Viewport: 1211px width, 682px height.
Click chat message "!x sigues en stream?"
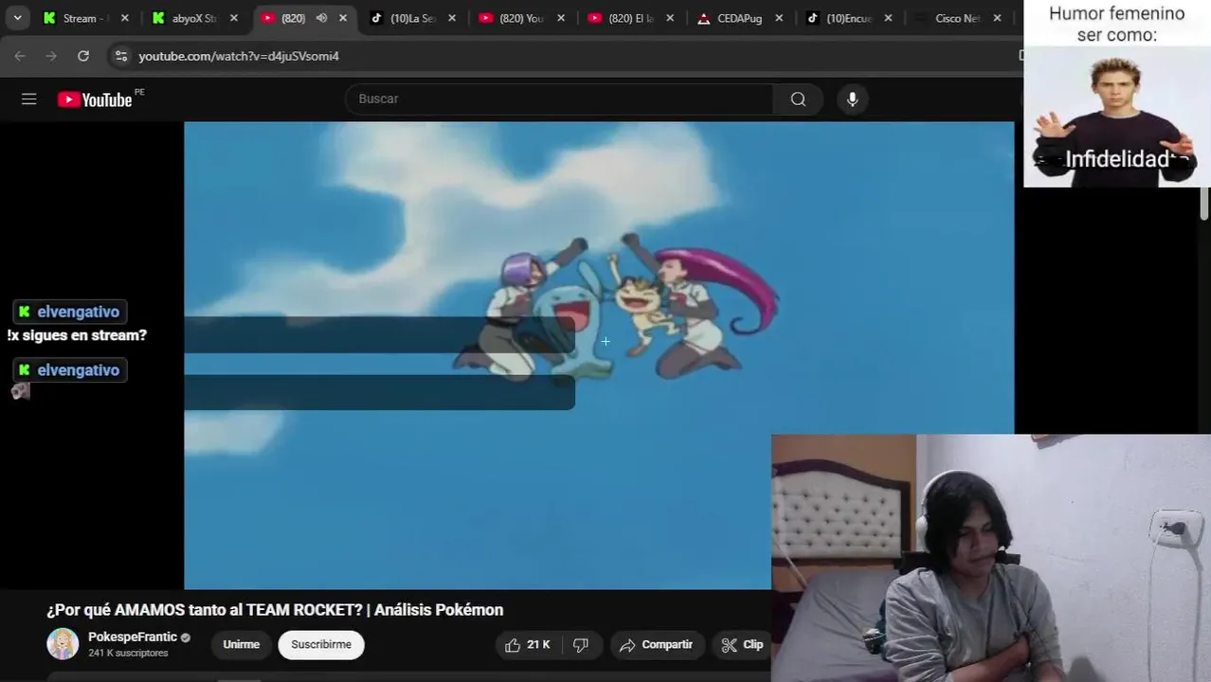click(77, 335)
